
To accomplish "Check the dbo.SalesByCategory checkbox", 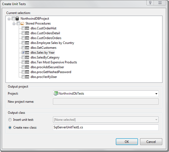I will coord(23,57).
